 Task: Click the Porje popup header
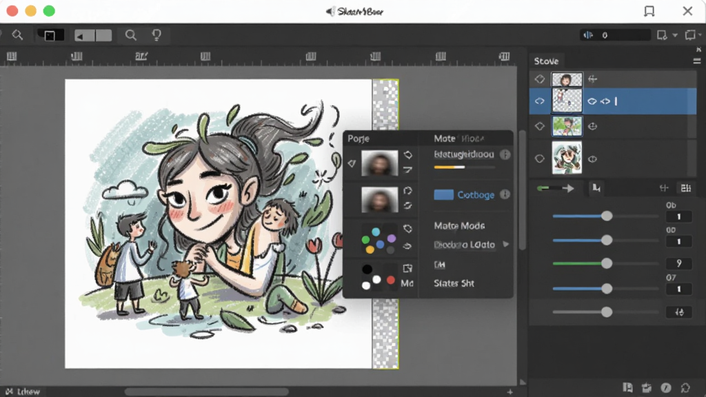(359, 139)
